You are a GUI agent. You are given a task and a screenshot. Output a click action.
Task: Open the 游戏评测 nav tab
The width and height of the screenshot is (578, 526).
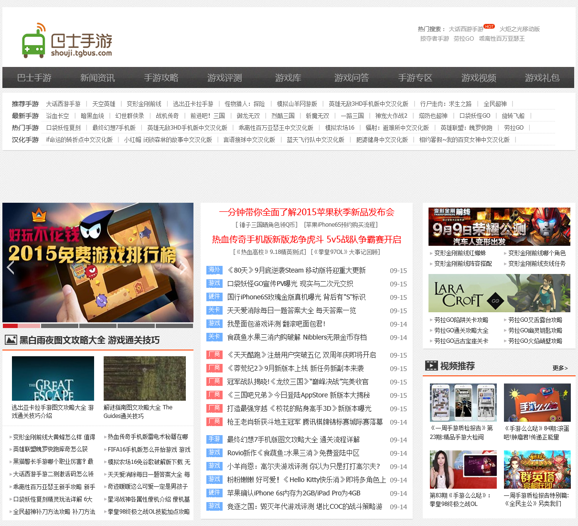(225, 77)
